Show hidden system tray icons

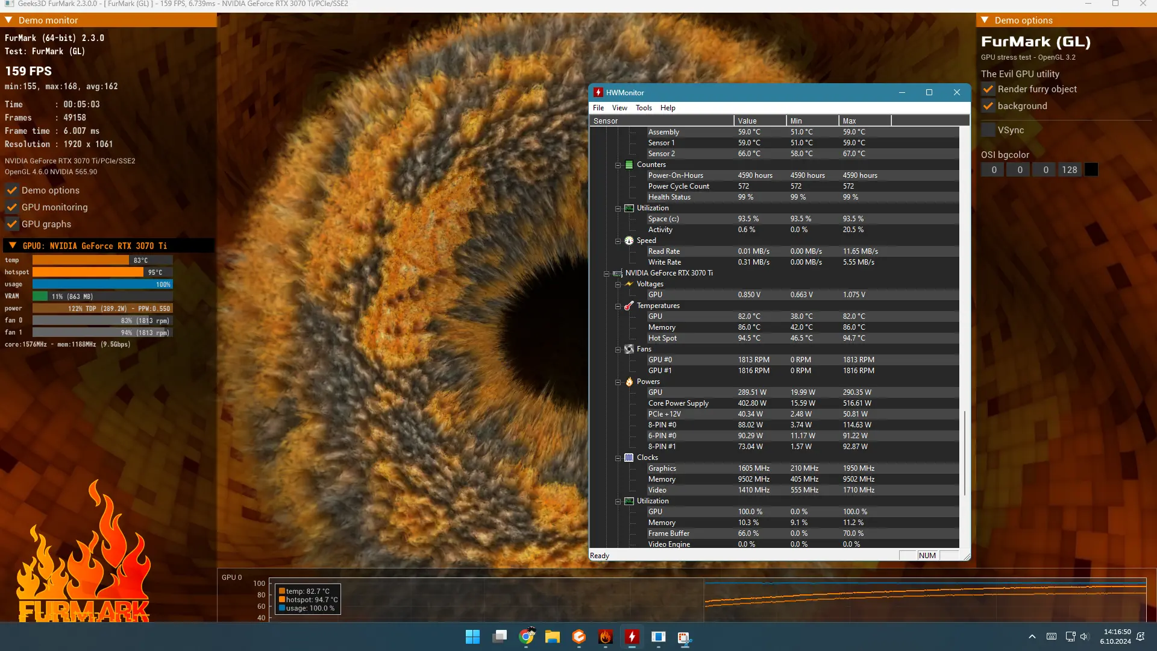pos(1032,637)
